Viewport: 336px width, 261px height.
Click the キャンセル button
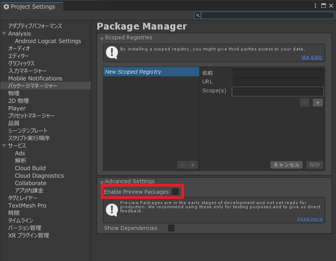(x=286, y=165)
